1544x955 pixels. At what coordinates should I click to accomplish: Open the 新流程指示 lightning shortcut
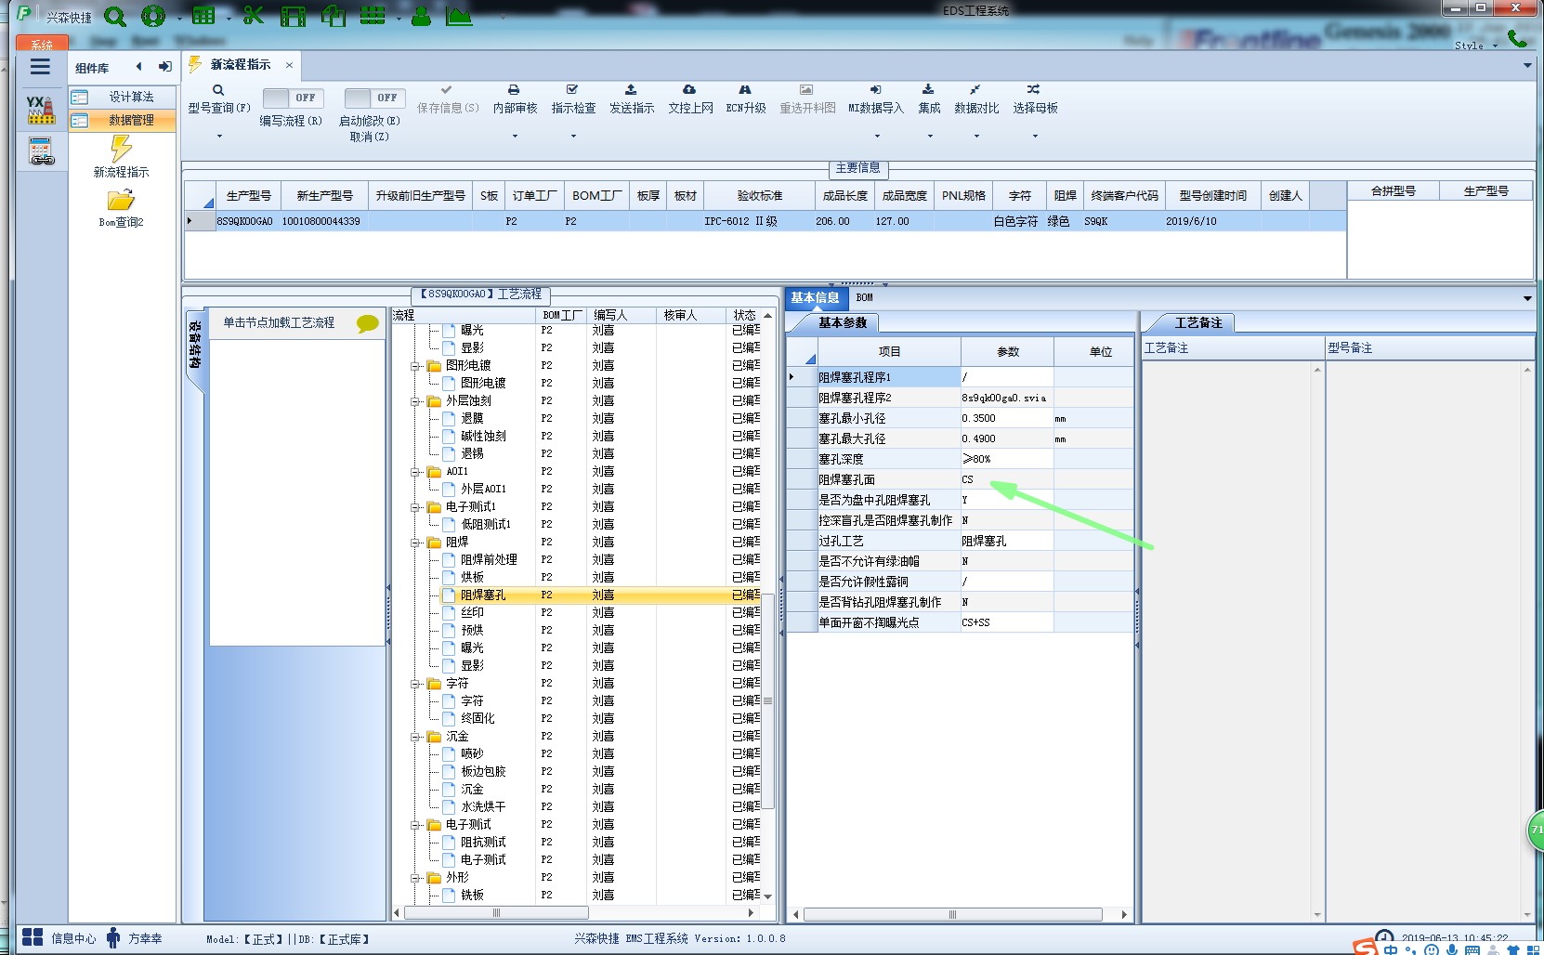(x=121, y=157)
